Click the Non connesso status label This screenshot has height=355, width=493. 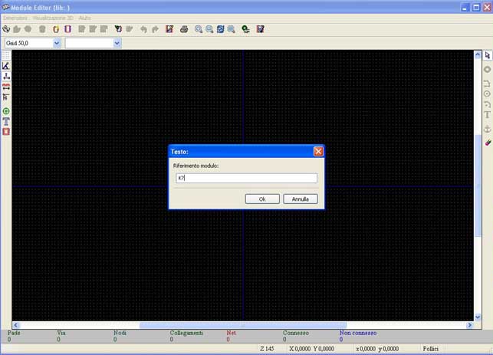click(x=358, y=333)
